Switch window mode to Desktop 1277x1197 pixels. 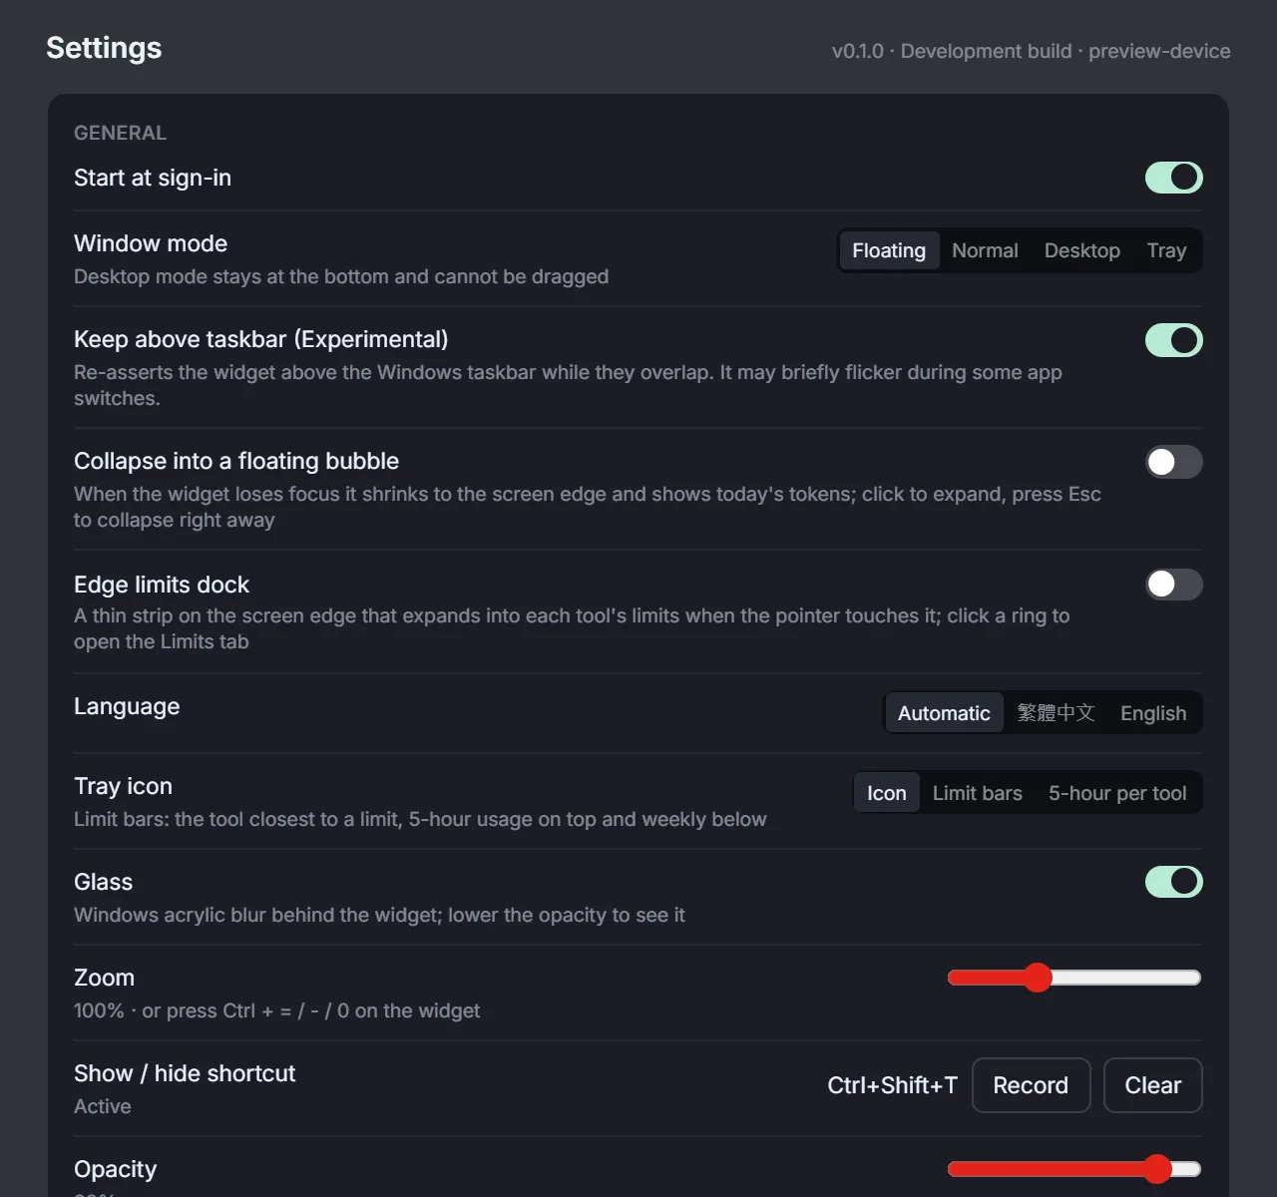tap(1081, 250)
